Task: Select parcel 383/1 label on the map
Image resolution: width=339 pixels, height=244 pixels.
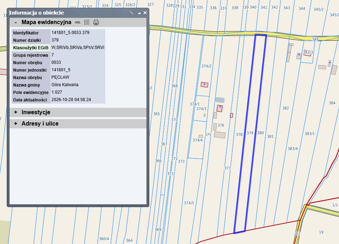Action: pos(310,134)
